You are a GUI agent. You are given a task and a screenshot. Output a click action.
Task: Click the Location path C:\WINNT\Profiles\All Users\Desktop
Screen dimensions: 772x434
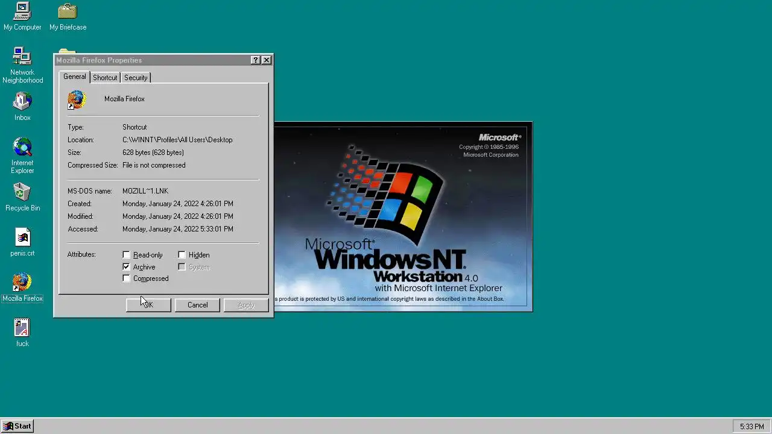(x=177, y=140)
